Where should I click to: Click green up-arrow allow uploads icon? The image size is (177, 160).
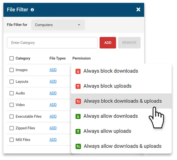click(x=78, y=131)
